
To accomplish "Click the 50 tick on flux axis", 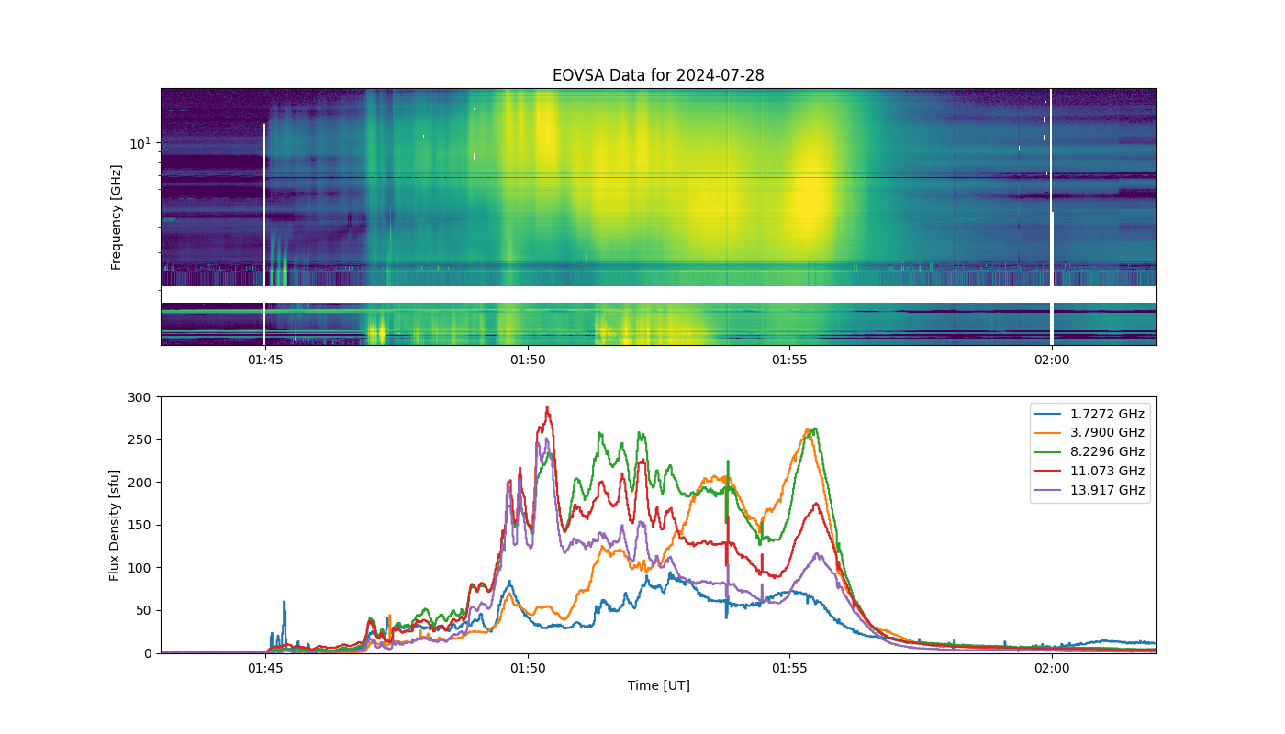I will [145, 610].
